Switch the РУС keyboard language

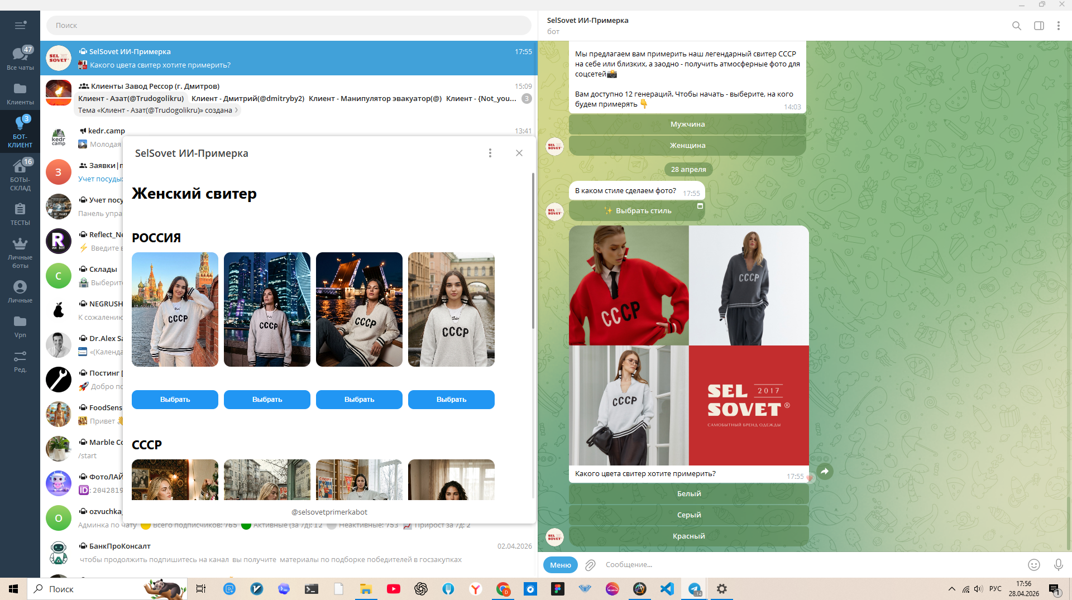click(996, 589)
